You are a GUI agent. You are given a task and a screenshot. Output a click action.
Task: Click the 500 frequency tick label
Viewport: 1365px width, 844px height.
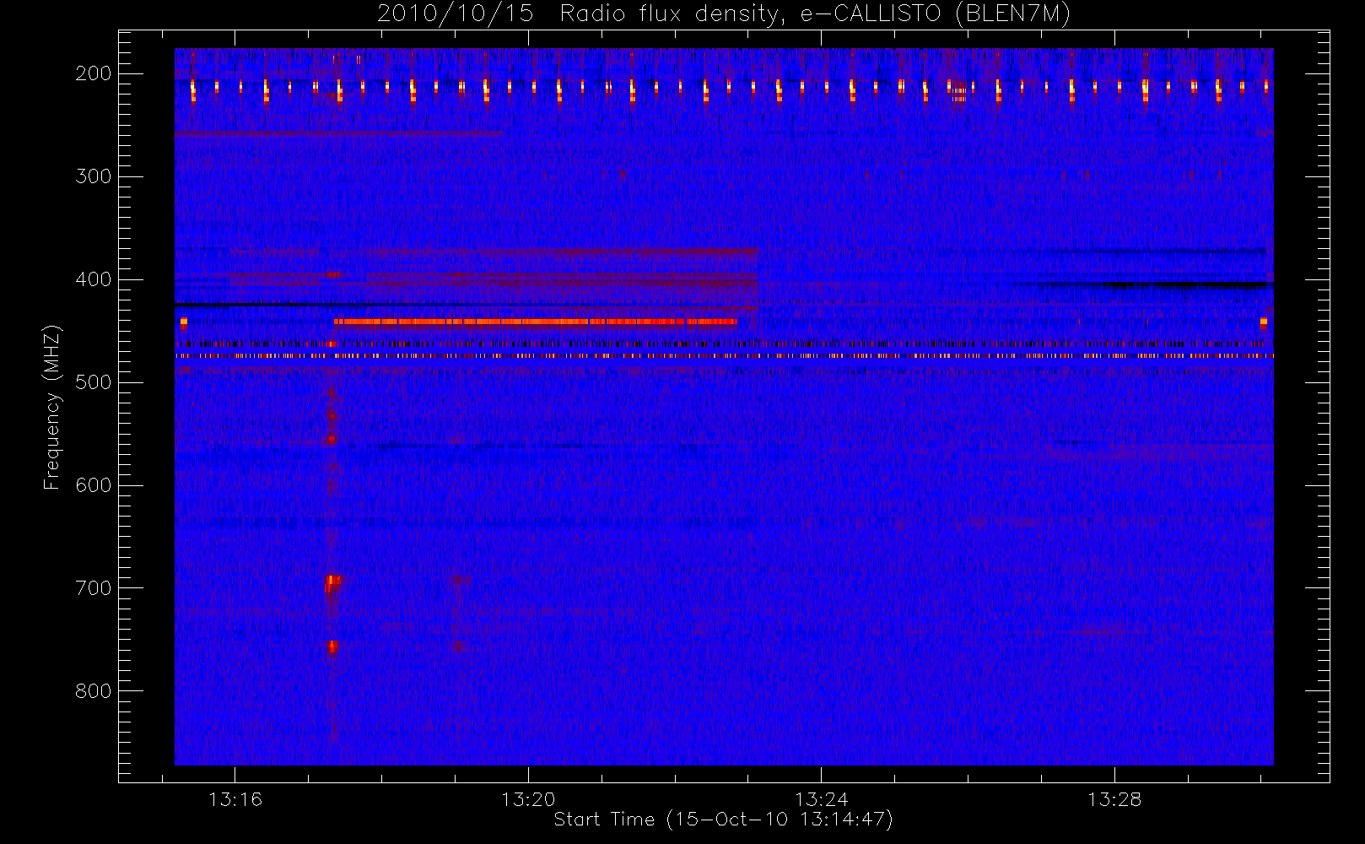click(94, 382)
